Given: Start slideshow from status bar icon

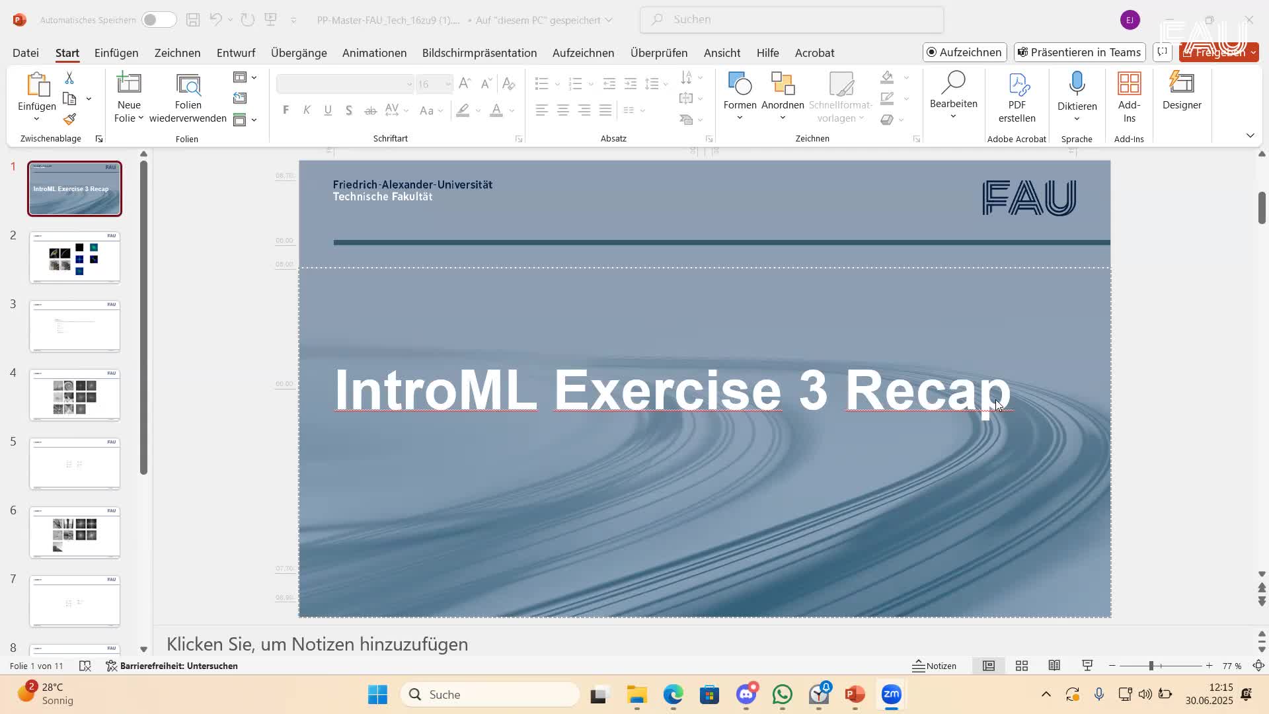Looking at the screenshot, I should pos(1087,666).
